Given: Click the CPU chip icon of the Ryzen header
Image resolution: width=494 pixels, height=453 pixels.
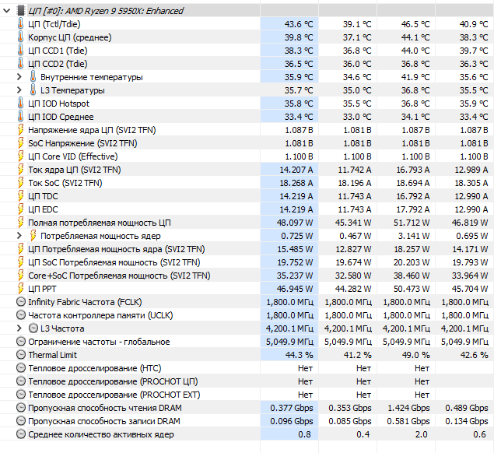Looking at the screenshot, I should point(20,11).
